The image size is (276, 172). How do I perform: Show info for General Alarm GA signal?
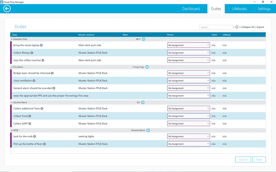(x=143, y=102)
